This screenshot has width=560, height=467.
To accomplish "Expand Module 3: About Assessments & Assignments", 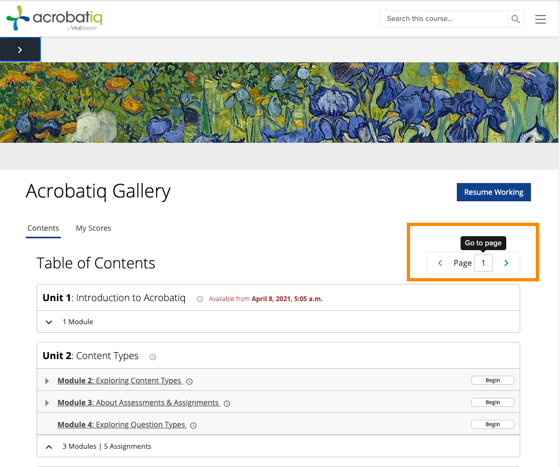I will pos(47,403).
